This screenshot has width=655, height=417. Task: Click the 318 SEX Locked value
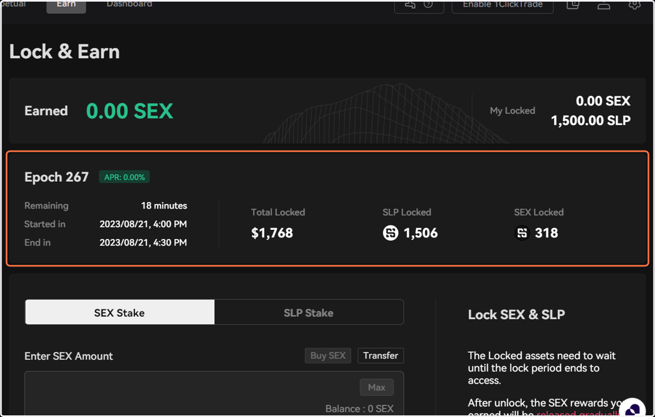(546, 233)
